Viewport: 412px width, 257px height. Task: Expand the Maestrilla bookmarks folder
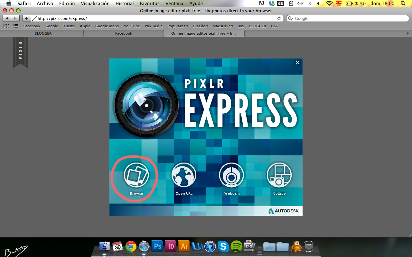point(223,26)
